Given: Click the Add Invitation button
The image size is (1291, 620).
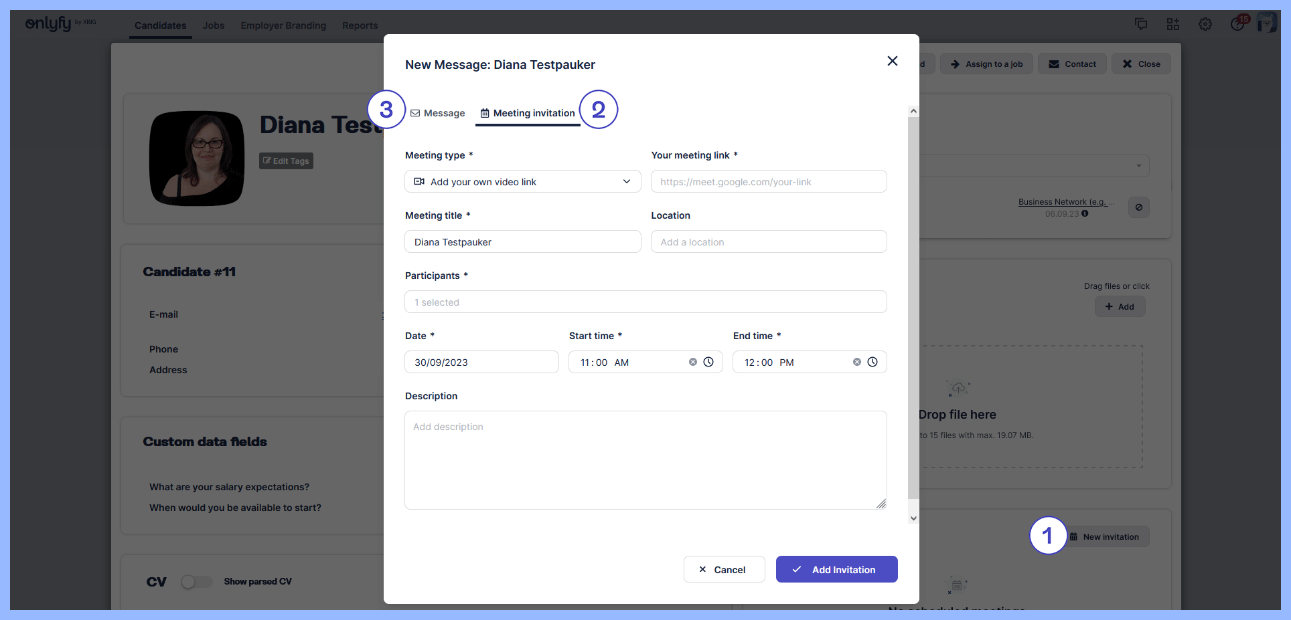Looking at the screenshot, I should (x=836, y=569).
